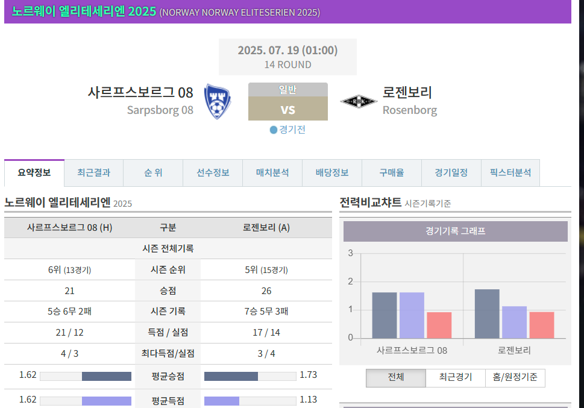Click the 전력비교차트 section title
584x408 pixels.
(371, 202)
